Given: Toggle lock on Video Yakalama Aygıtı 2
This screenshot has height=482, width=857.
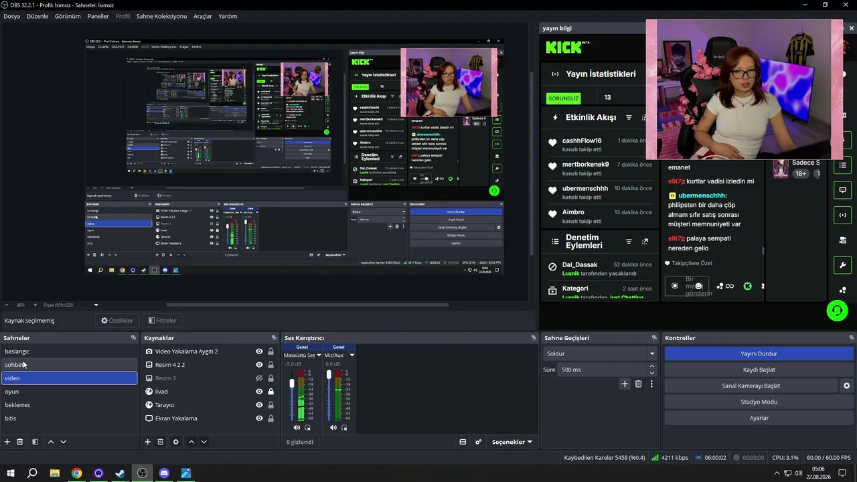Looking at the screenshot, I should point(270,351).
